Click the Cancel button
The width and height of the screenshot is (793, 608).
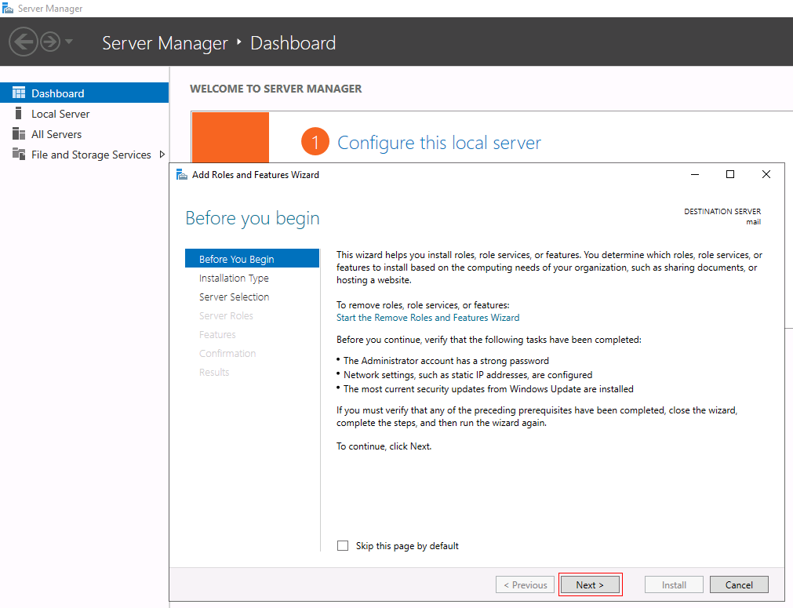(739, 584)
